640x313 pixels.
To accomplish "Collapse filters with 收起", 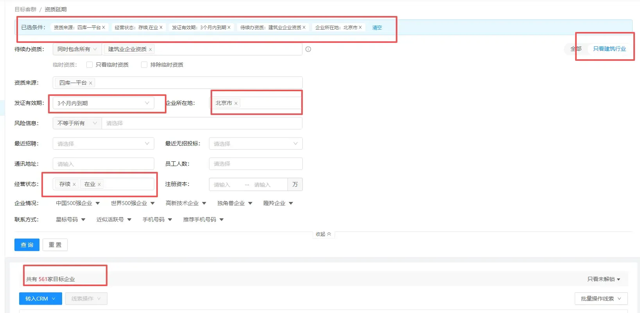I will pos(324,234).
